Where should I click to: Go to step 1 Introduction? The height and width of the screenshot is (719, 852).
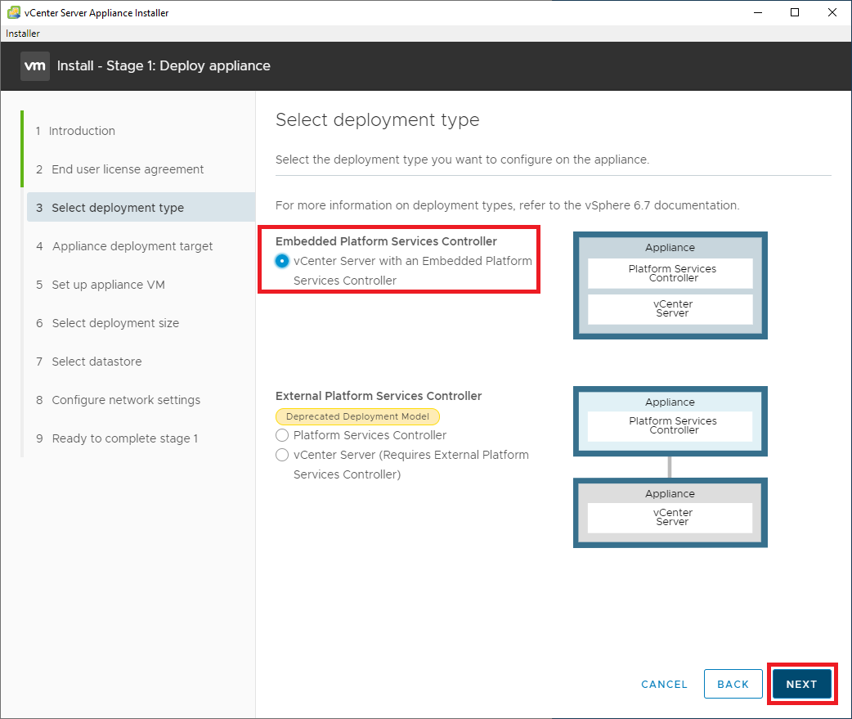point(82,131)
